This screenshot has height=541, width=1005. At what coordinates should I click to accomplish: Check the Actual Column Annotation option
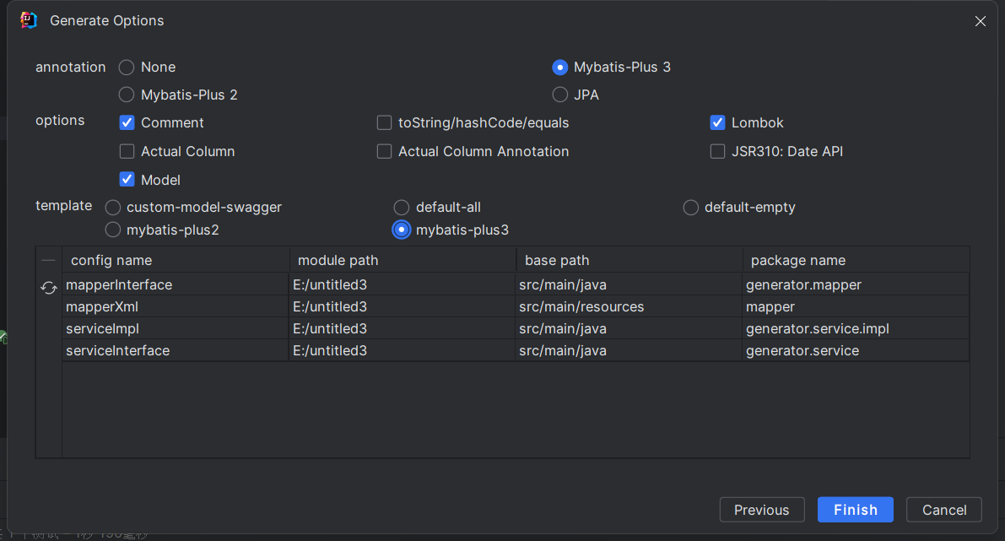pyautogui.click(x=384, y=151)
